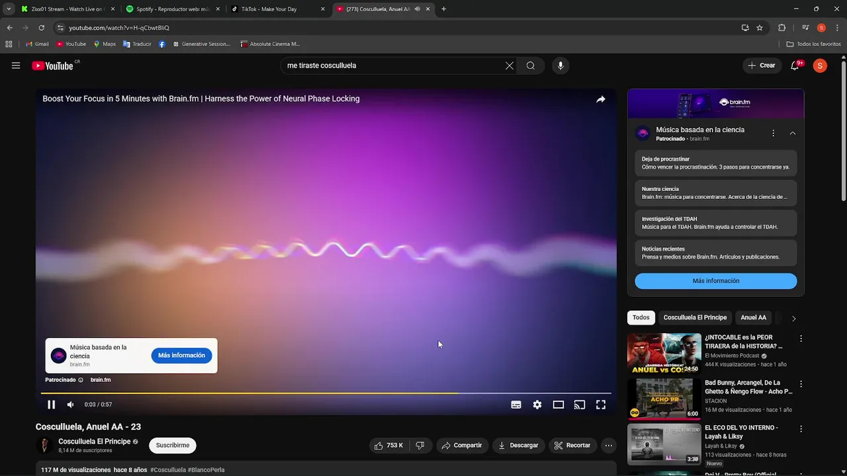Open Investigación del TDAH ad link
Screen dimensions: 847x476
716,223
